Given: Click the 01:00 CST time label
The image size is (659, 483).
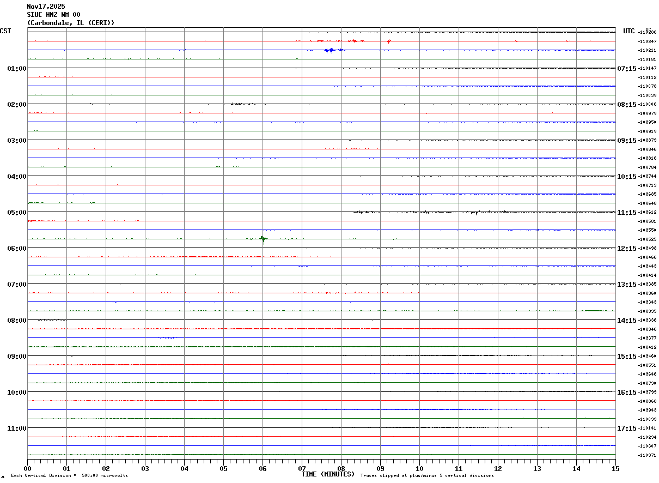Looking at the screenshot, I should click(17, 69).
